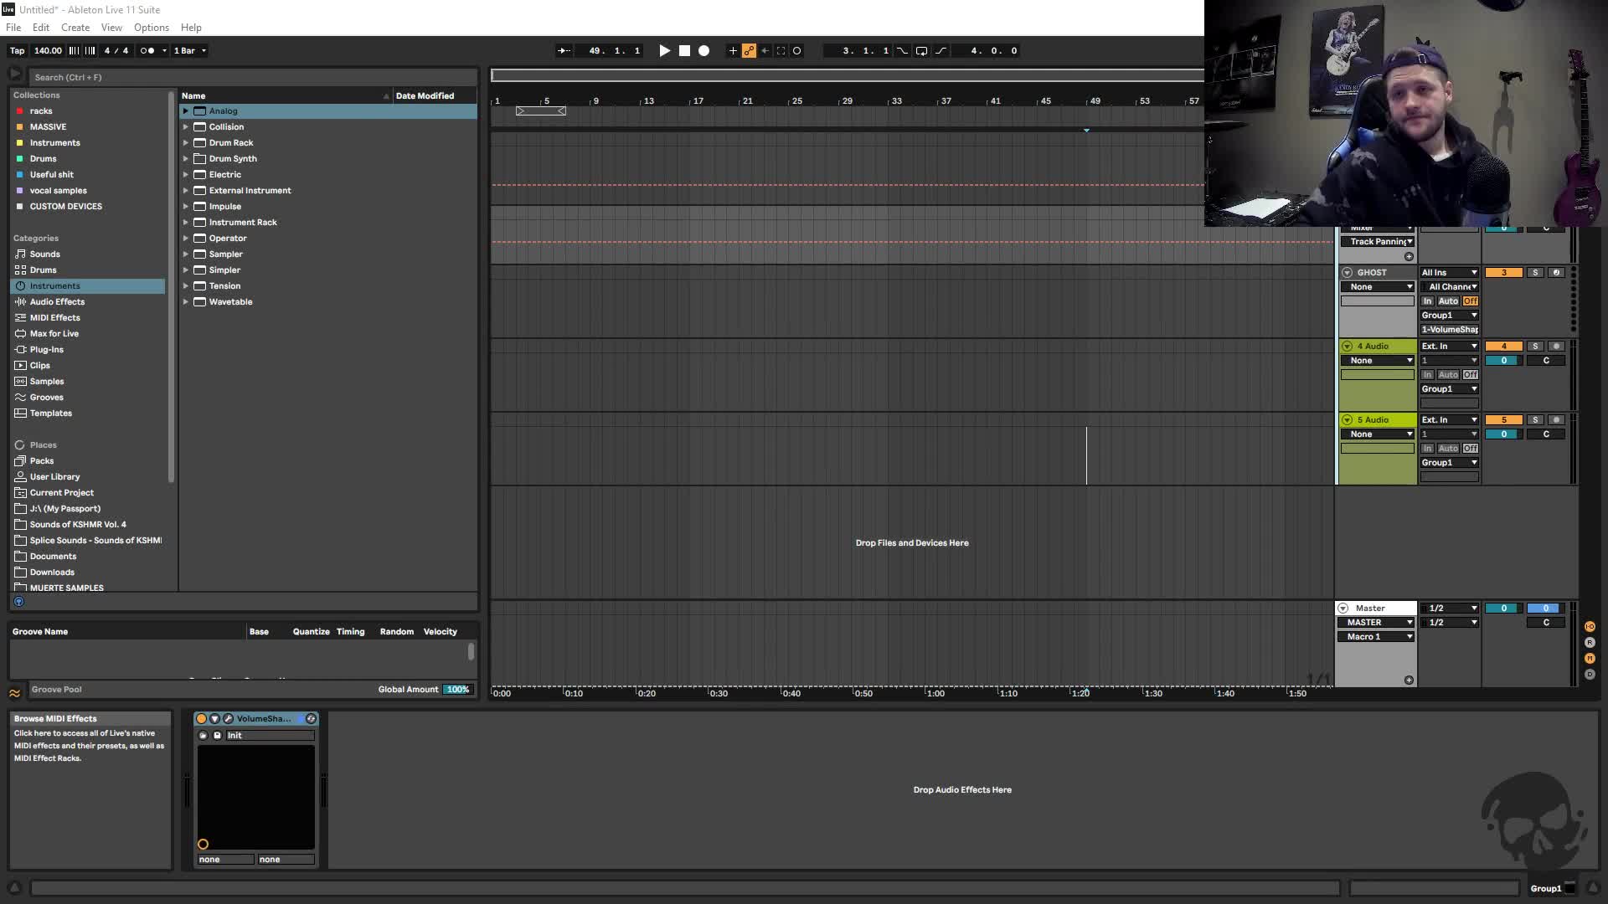Click Capture MIDI icon
Image resolution: width=1608 pixels, height=904 pixels.
(781, 50)
